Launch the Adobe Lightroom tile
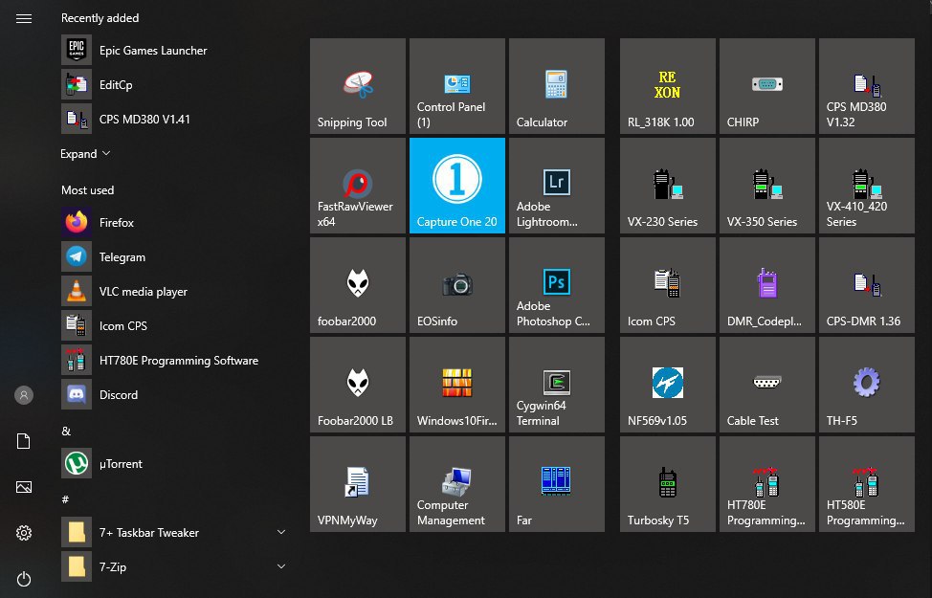The height and width of the screenshot is (598, 932). (x=557, y=186)
